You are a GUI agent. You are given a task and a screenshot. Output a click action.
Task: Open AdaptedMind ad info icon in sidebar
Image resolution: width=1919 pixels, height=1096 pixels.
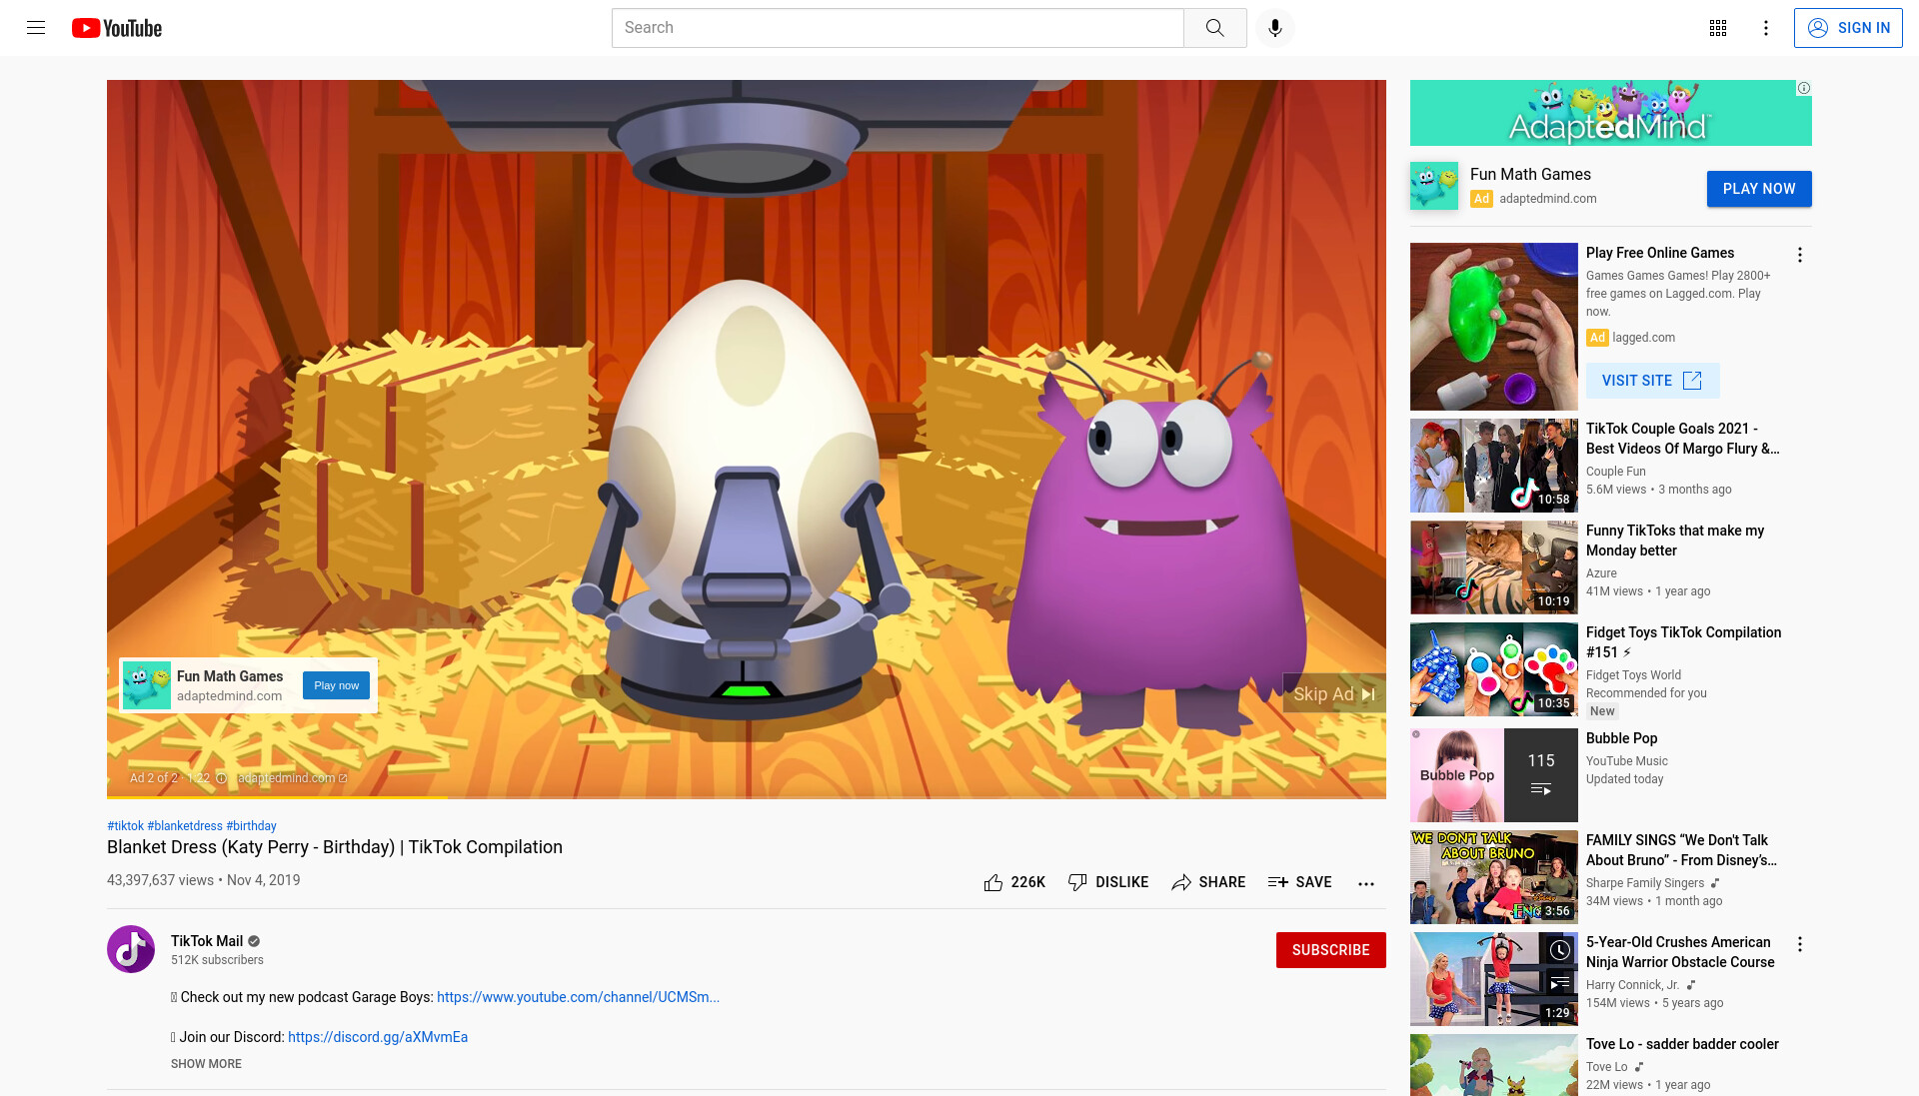(1804, 88)
